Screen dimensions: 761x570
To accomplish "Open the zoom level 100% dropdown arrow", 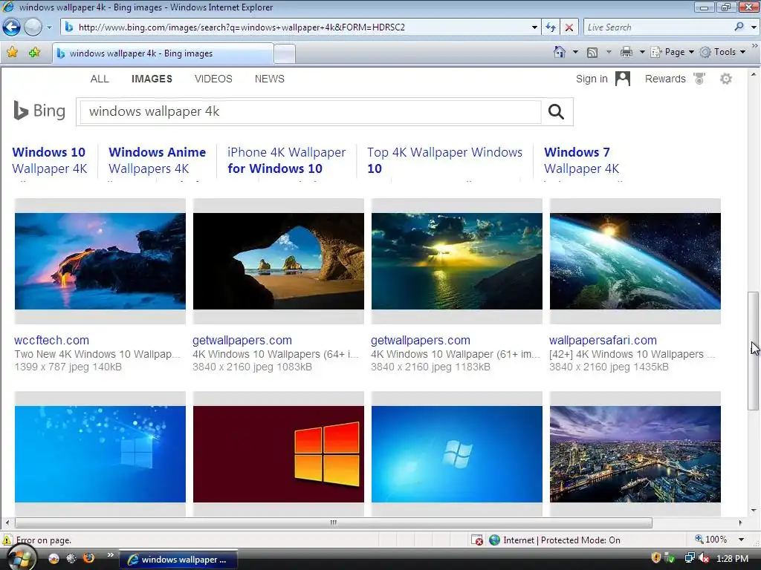I will tap(741, 540).
